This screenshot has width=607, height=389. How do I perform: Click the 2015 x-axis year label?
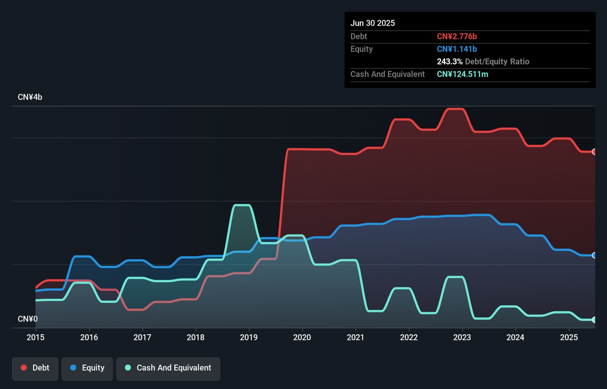(x=35, y=338)
